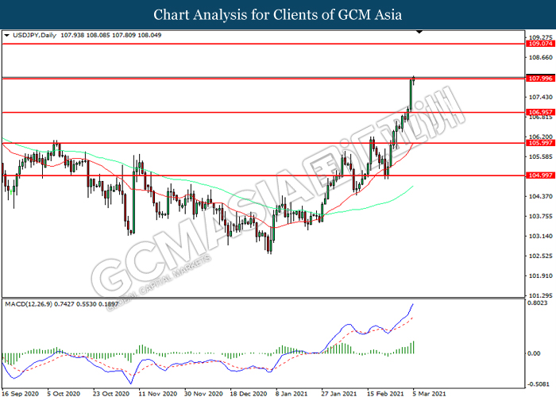Click the 101.910 axis price value
556x397 pixels.
pos(540,276)
